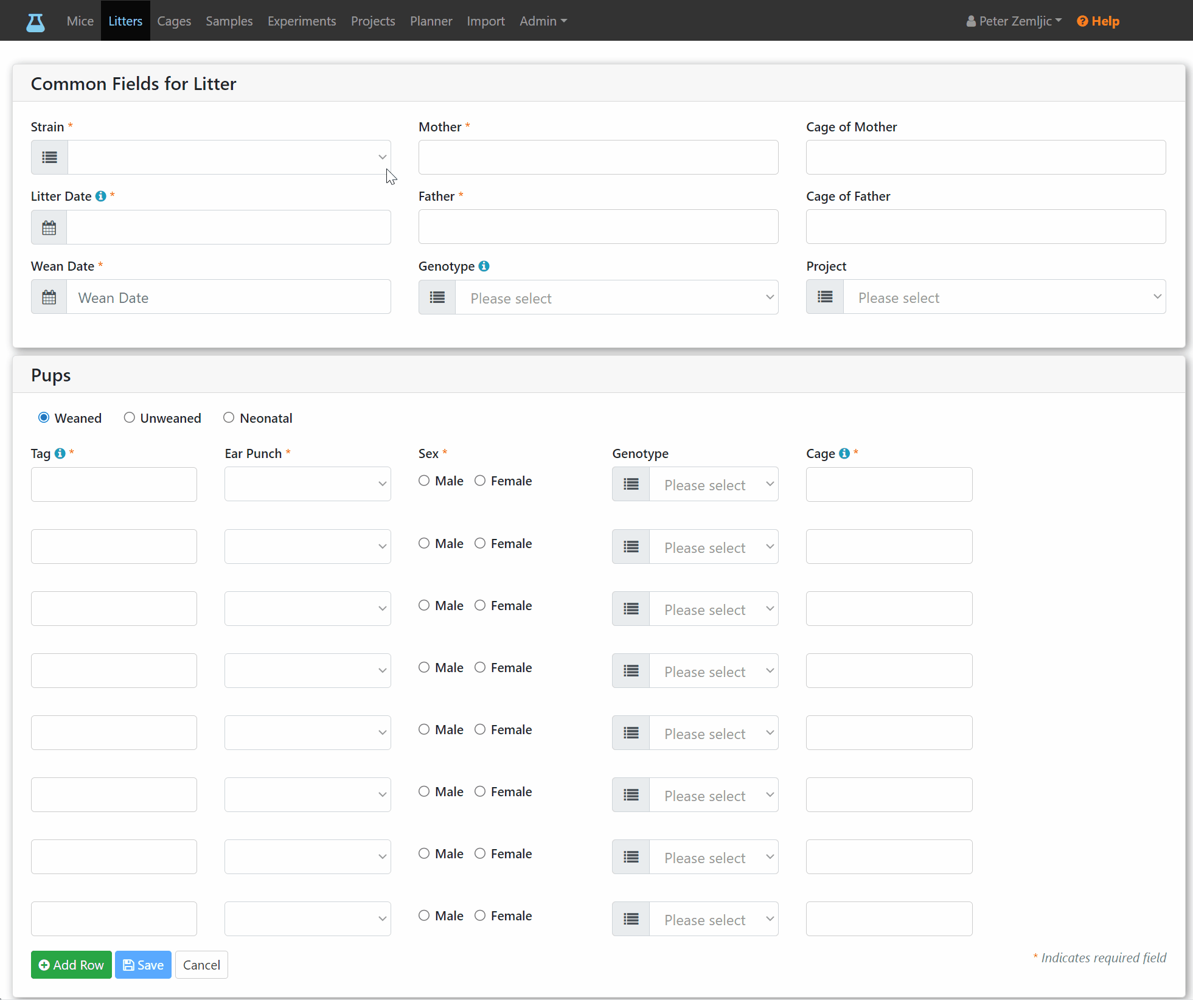Click the Save button

[143, 965]
